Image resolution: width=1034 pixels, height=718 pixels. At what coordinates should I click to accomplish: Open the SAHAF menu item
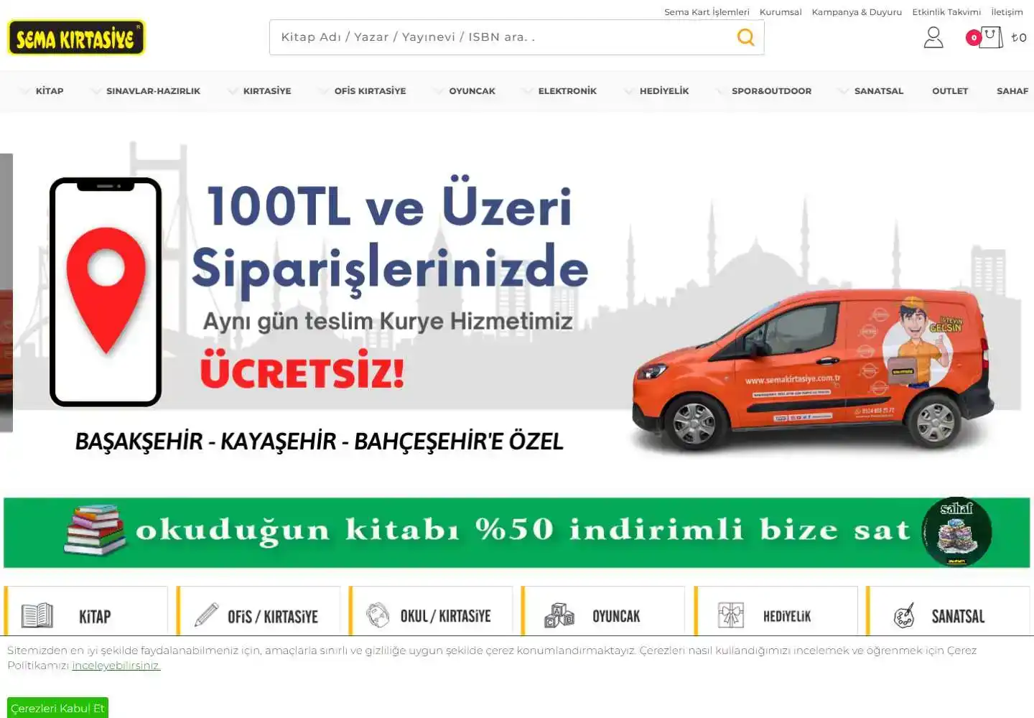(x=1012, y=91)
